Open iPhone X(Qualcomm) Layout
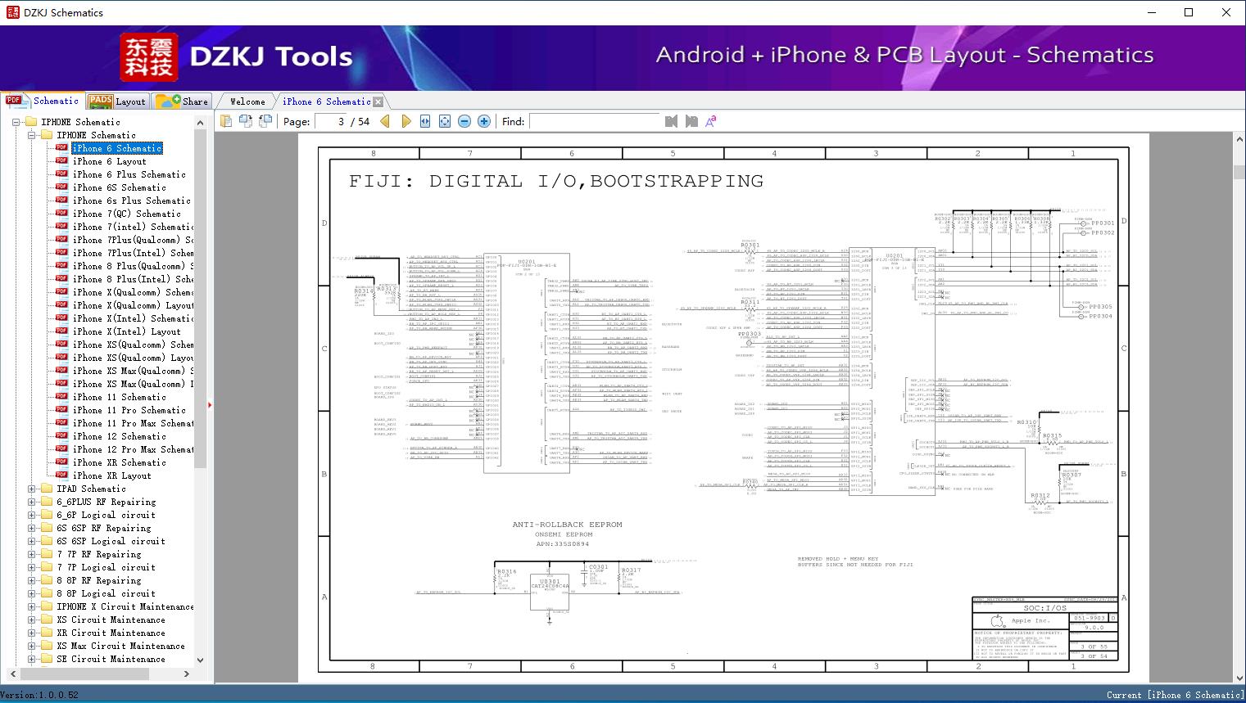1246x703 pixels. point(134,305)
